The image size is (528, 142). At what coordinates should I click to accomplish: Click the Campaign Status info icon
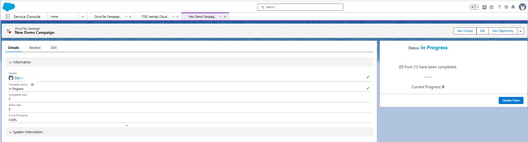click(x=32, y=84)
